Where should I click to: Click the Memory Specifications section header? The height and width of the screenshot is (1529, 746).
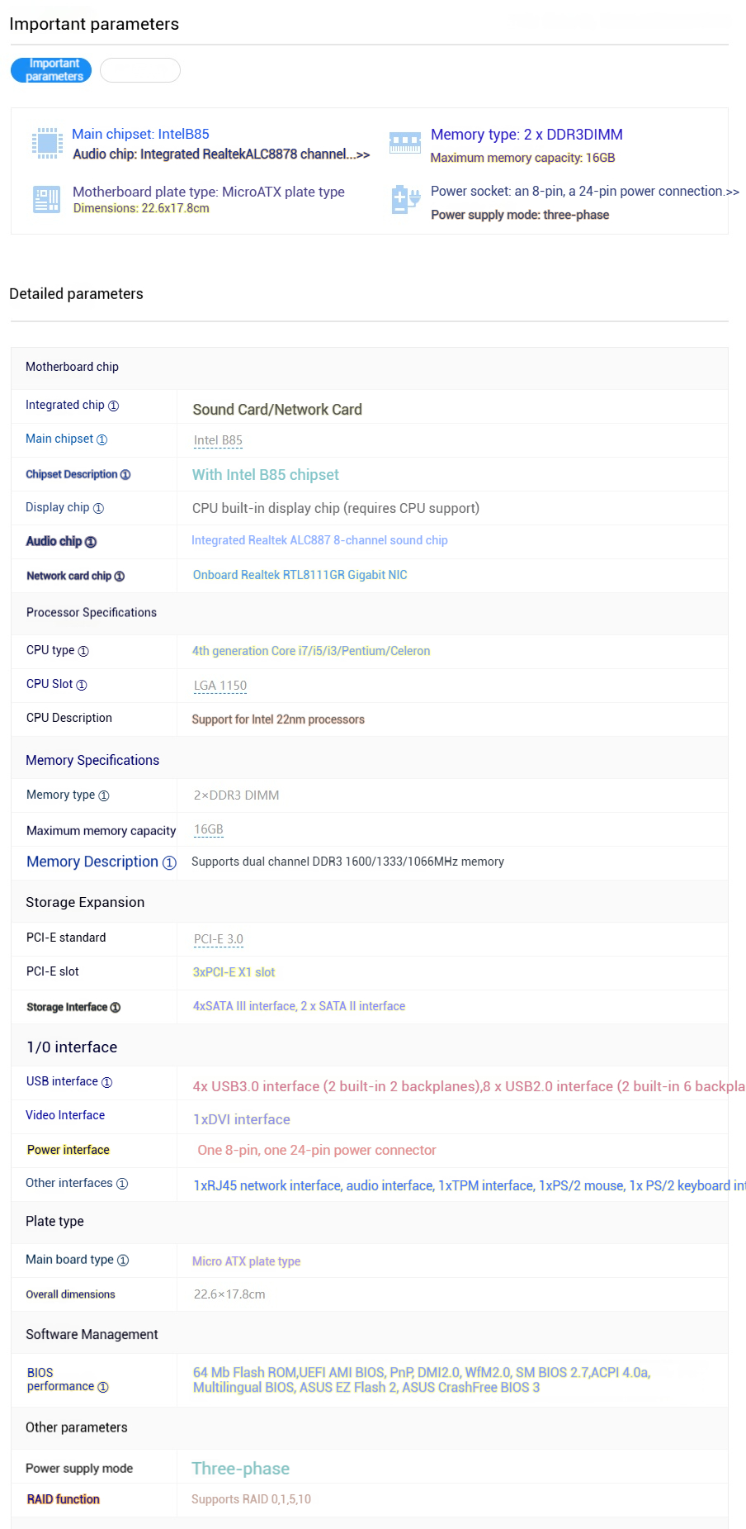[92, 760]
